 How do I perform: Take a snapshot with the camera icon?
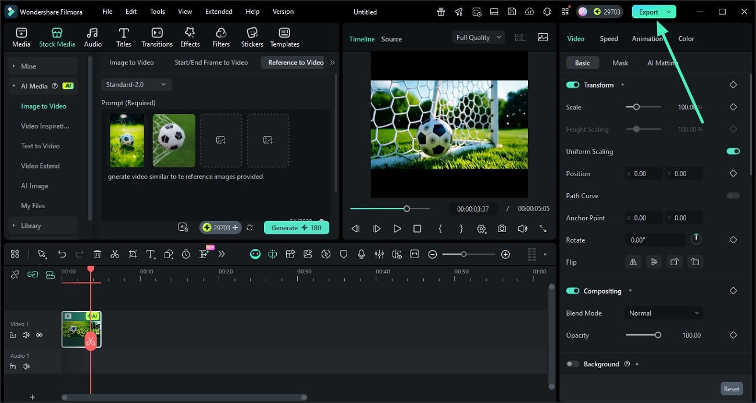coord(502,229)
